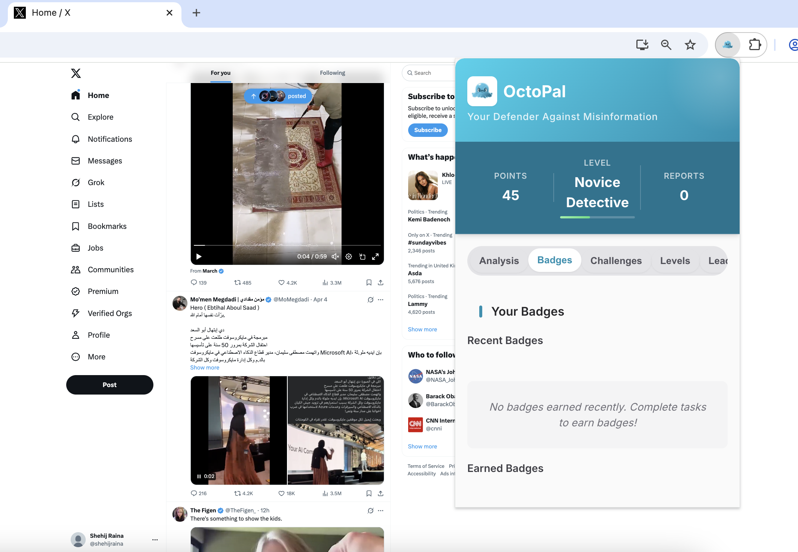Expand Mo'men Megdadi post with Show more

point(205,368)
